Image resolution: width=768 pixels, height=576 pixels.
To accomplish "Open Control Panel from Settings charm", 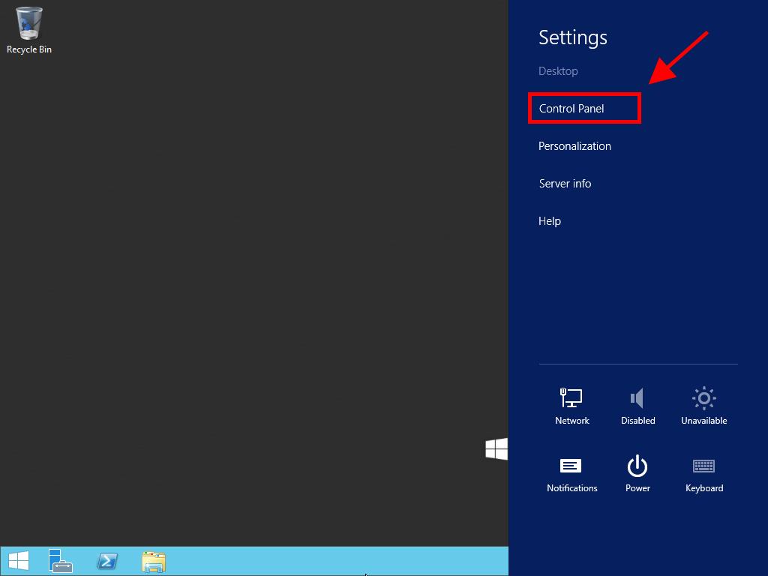I will pos(571,108).
